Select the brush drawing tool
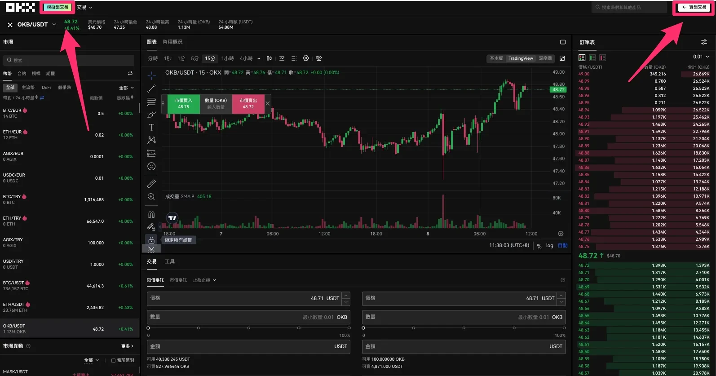 click(x=151, y=115)
